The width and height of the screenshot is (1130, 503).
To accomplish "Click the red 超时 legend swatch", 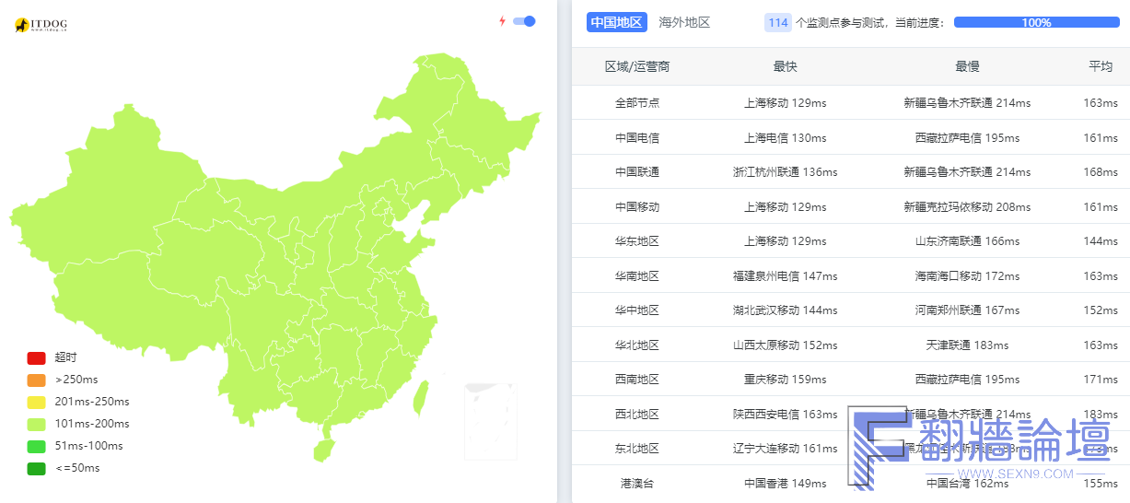I will coord(36,357).
